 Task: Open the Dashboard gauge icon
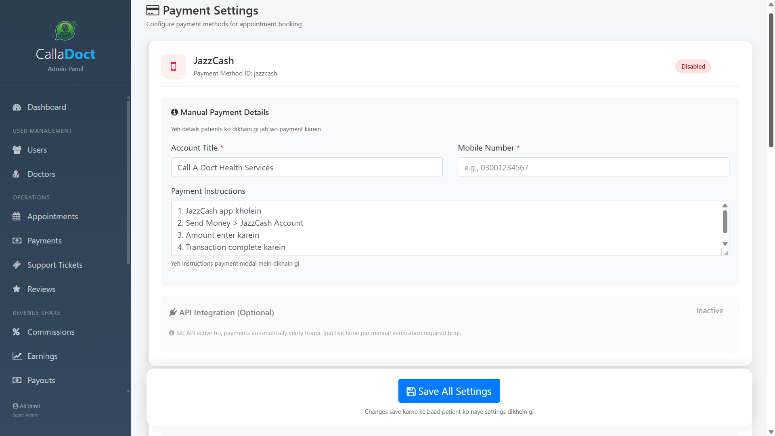17,107
